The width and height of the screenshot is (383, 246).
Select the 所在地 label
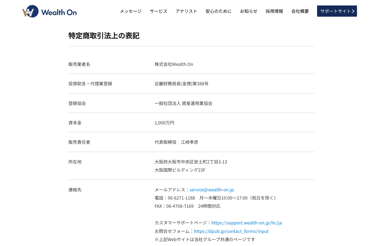point(75,162)
